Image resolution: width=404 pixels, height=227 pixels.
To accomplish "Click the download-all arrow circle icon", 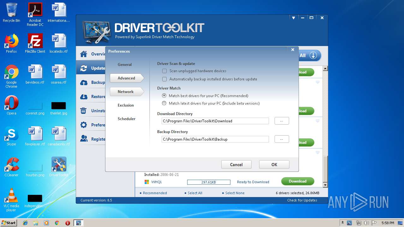I will [x=313, y=55].
